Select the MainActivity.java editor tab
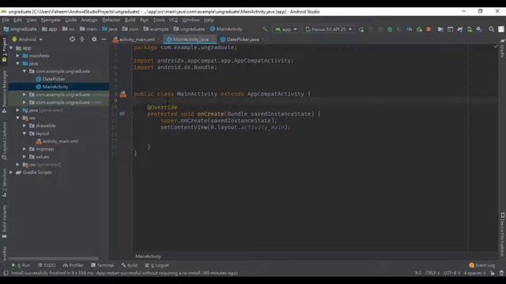The image size is (506, 284). [x=190, y=39]
